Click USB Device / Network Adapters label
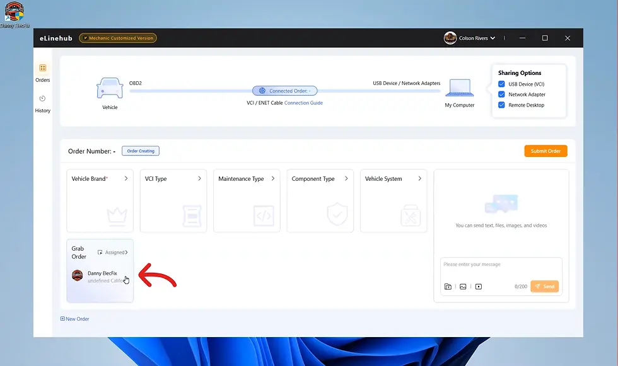Image resolution: width=618 pixels, height=366 pixels. pyautogui.click(x=406, y=83)
